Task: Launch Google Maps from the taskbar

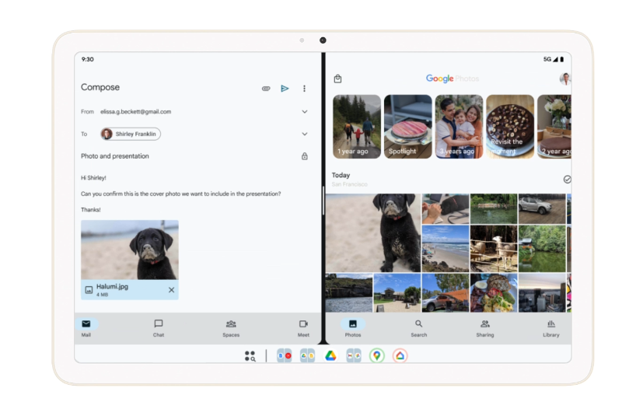Action: (x=376, y=356)
